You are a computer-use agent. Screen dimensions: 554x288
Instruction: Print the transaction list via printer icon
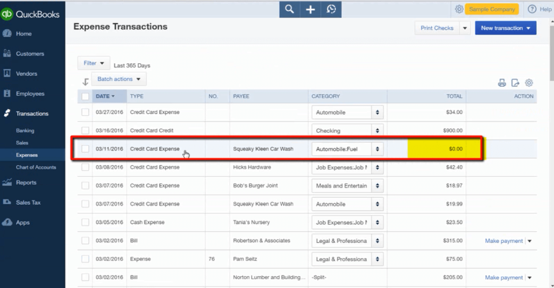[x=502, y=83]
